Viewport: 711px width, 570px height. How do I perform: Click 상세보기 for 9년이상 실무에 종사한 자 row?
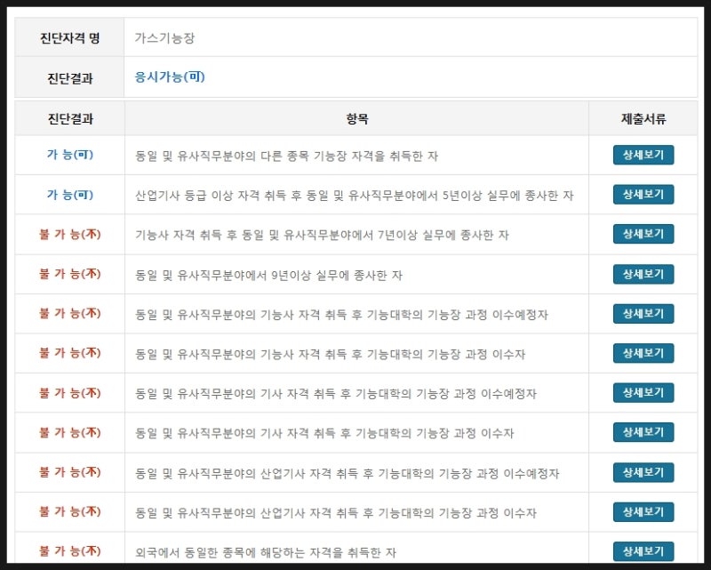(x=643, y=274)
